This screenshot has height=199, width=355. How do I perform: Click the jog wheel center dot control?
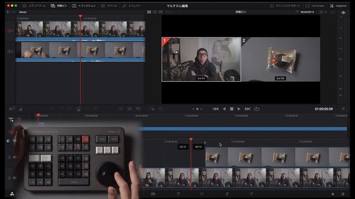coord(197,109)
